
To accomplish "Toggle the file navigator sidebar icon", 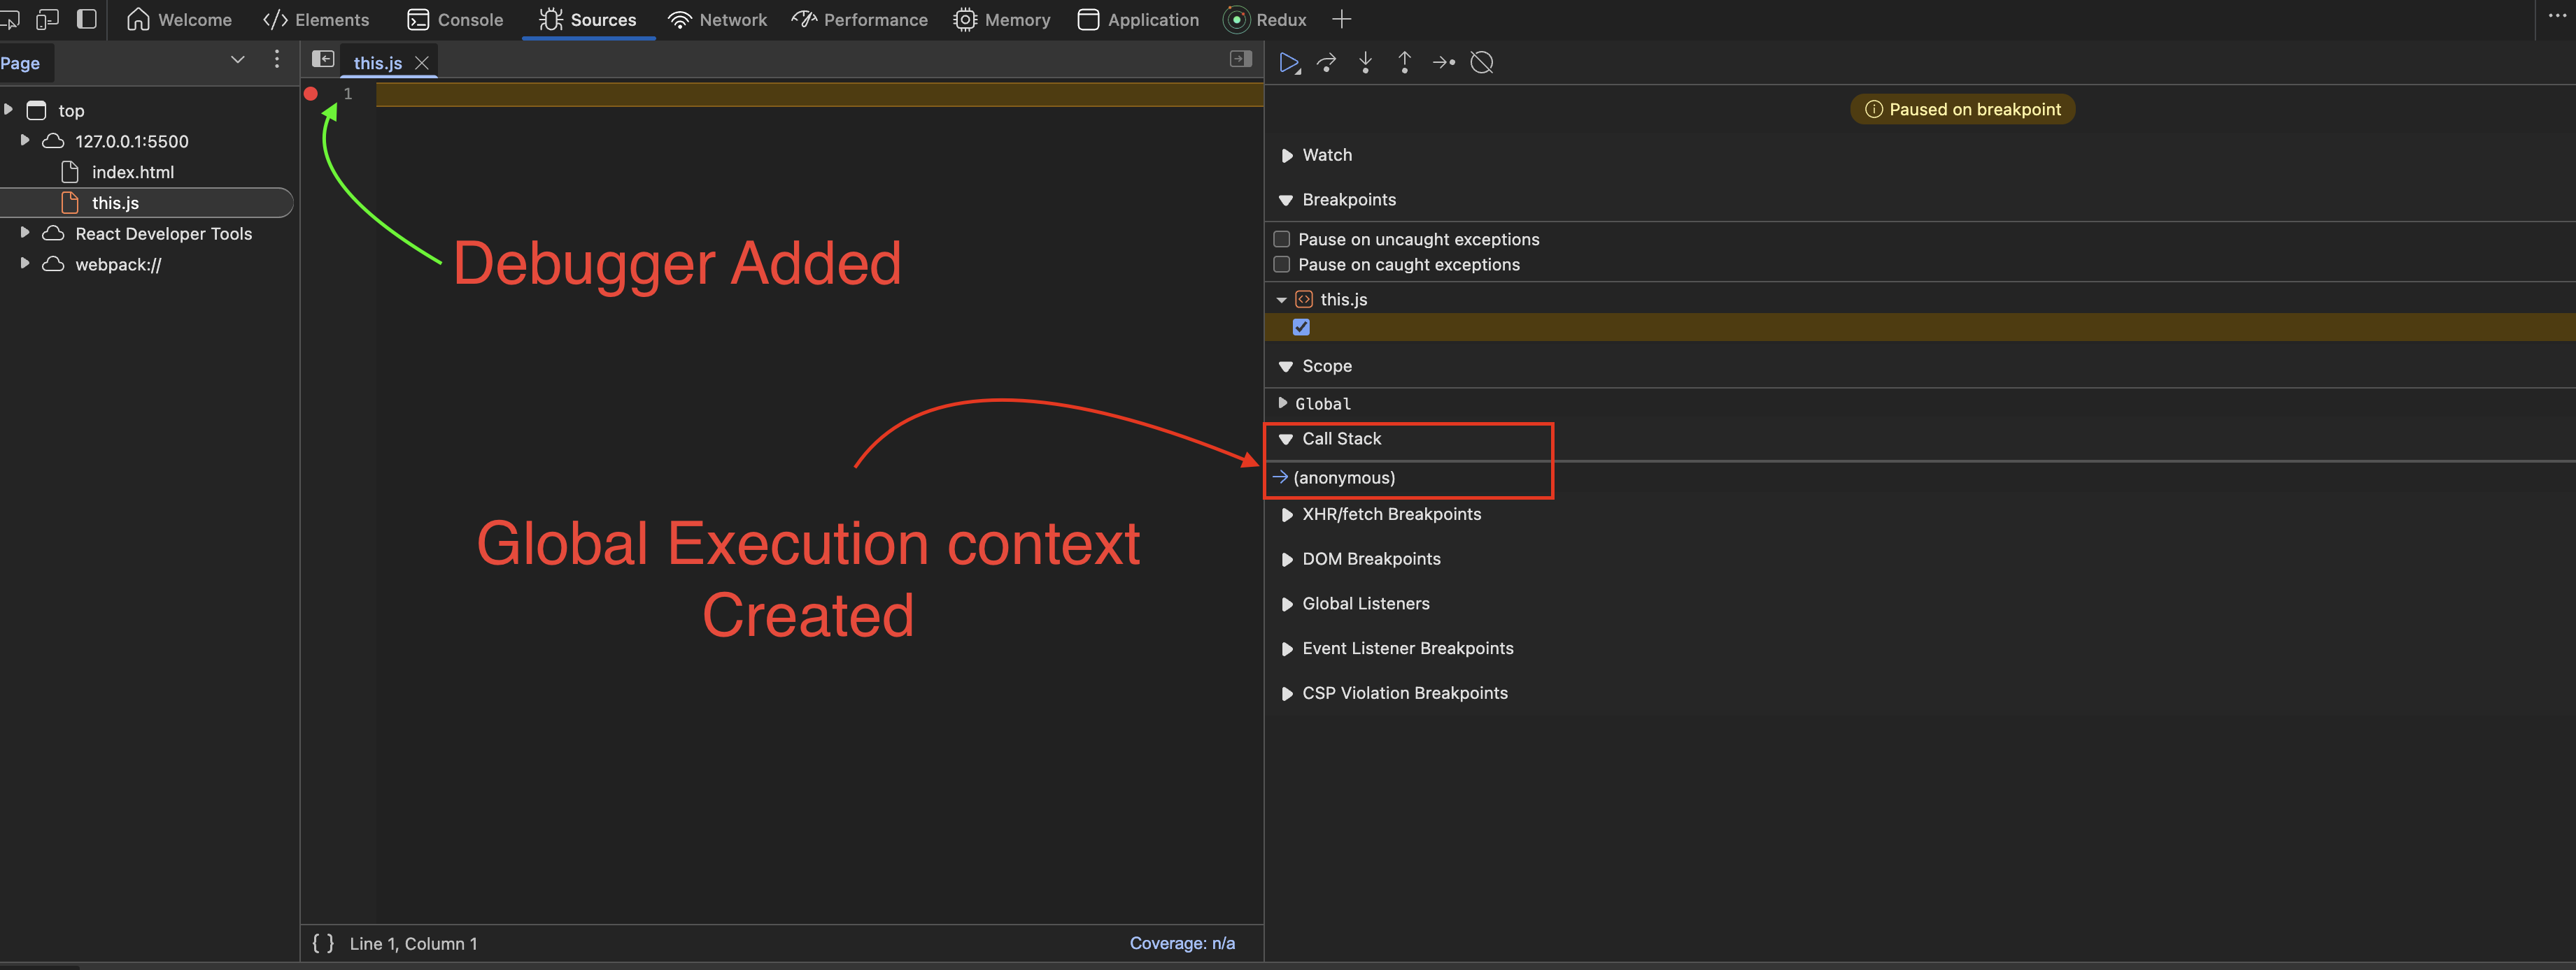I will point(322,59).
